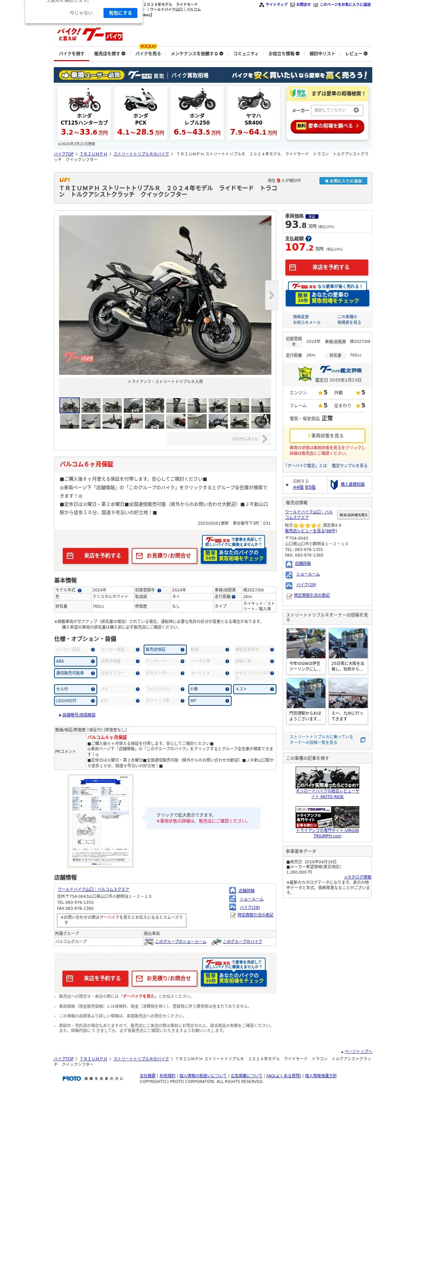
Task: Open the コミュニティ navigation tab
Action: (x=246, y=53)
